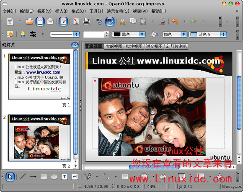Select the Text T tool
The width and height of the screenshot is (243, 192).
click(x=65, y=177)
